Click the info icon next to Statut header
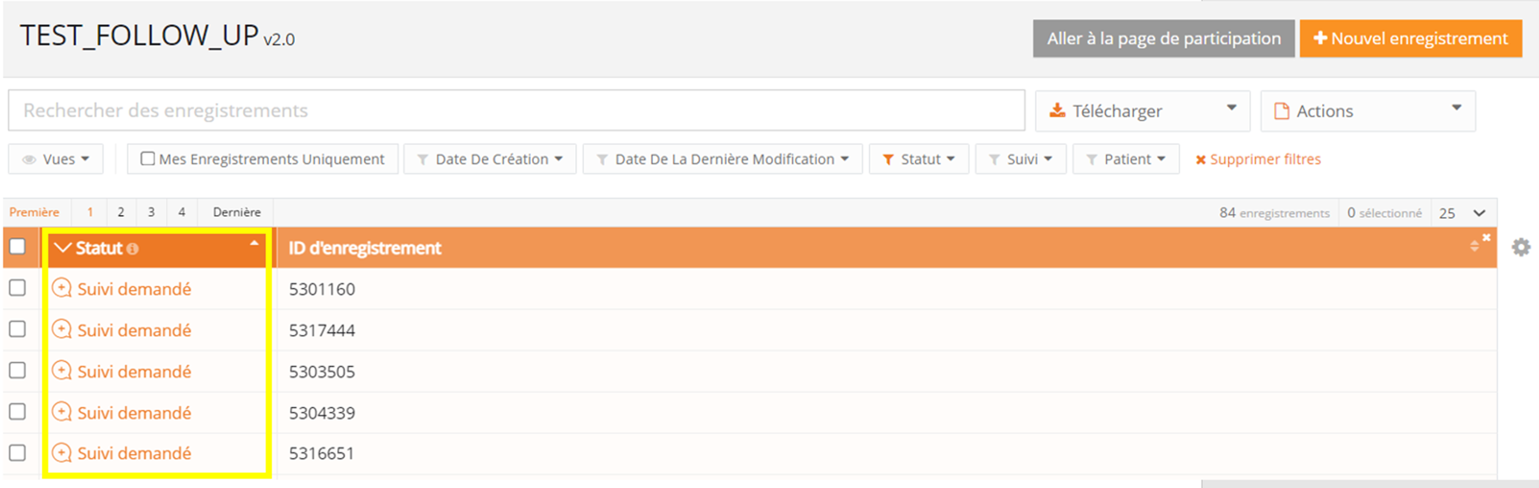The height and width of the screenshot is (488, 1539). tap(133, 249)
